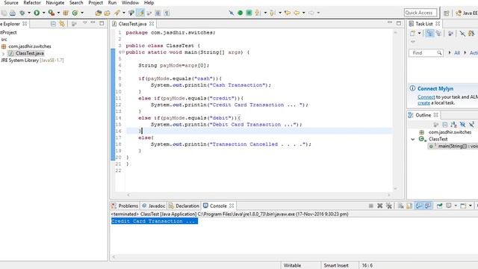Toggle Show Console When Standard Out Changes
478x269 pixels.
(419, 206)
